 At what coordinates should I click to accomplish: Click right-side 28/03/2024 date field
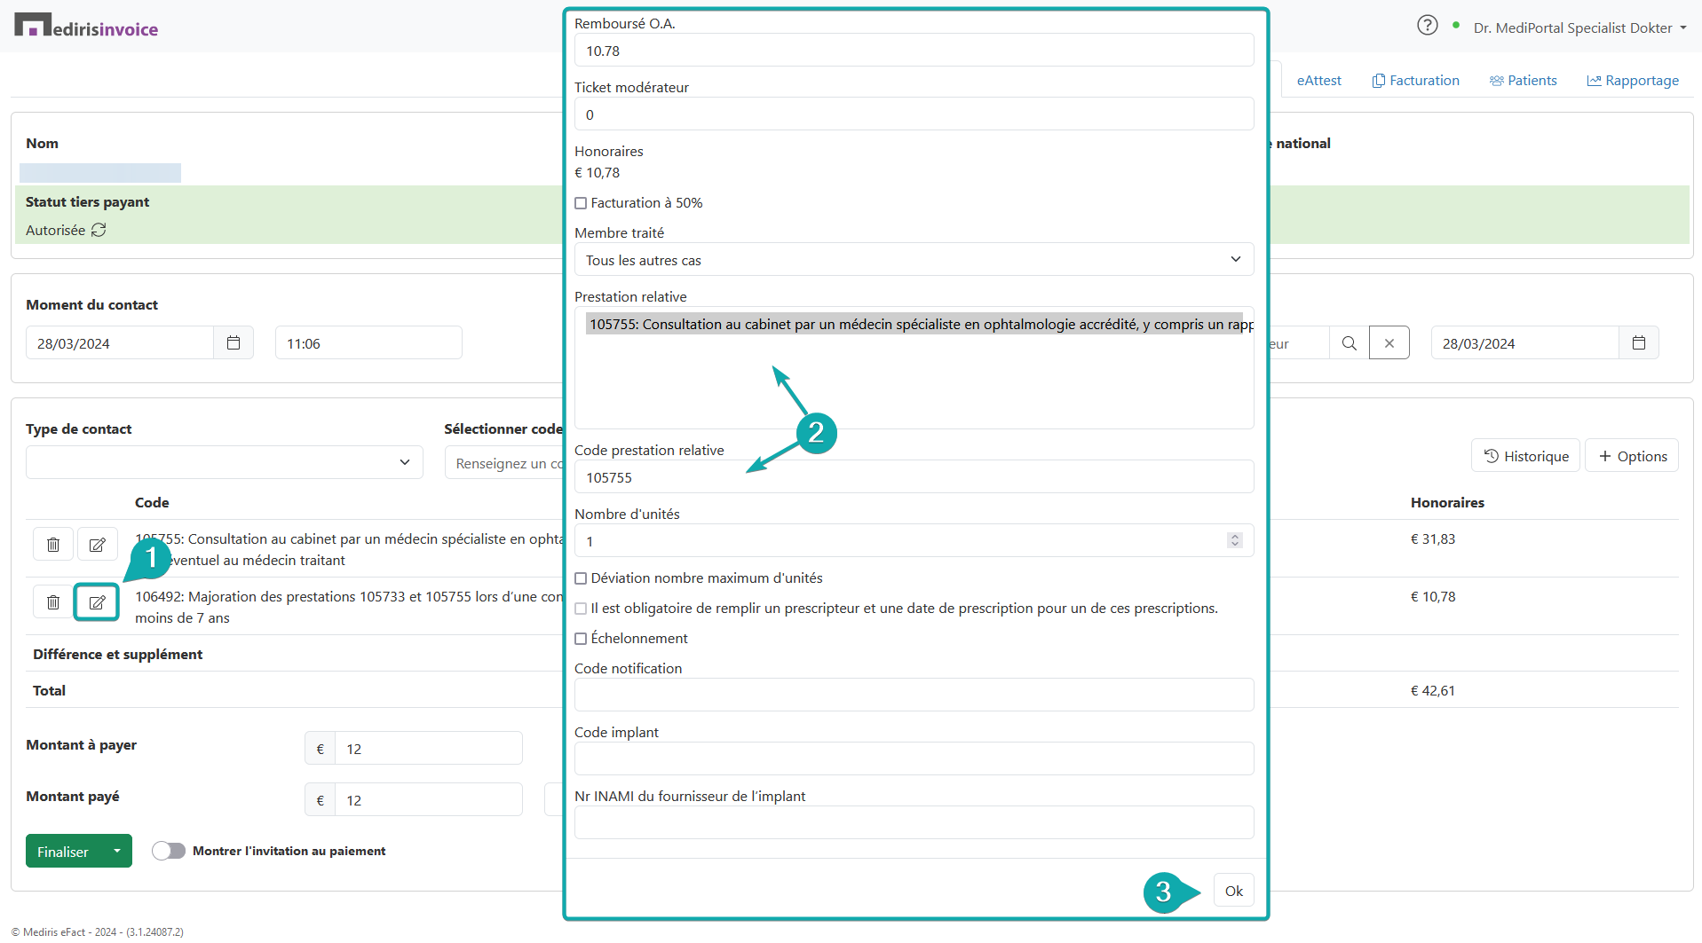pyautogui.click(x=1525, y=342)
